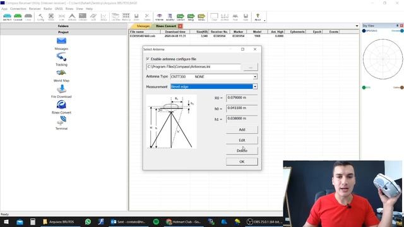Click the R0 value field
This screenshot has width=404, height=227.
click(242, 98)
